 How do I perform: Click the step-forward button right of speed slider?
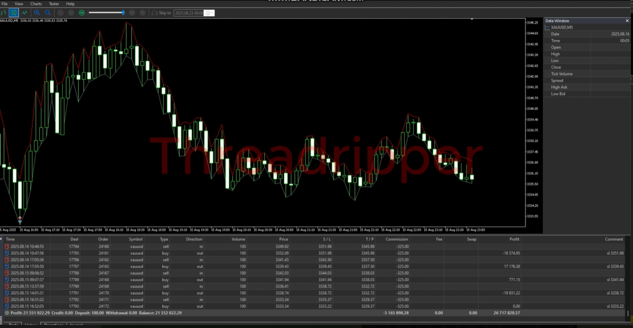click(x=132, y=13)
